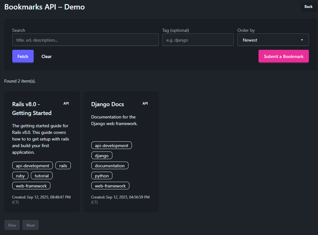Open the Django Docs card title
318x235 pixels.
tap(107, 104)
